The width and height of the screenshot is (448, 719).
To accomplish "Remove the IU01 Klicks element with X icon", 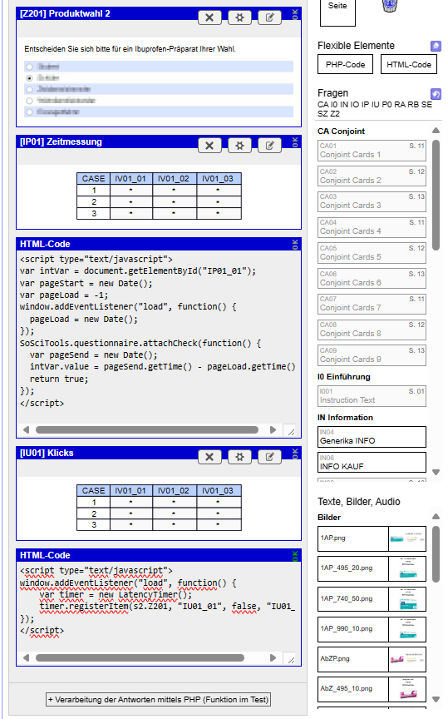I will [x=209, y=457].
